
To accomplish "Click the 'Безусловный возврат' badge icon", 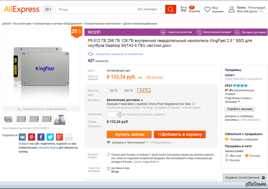I will [x=199, y=32].
